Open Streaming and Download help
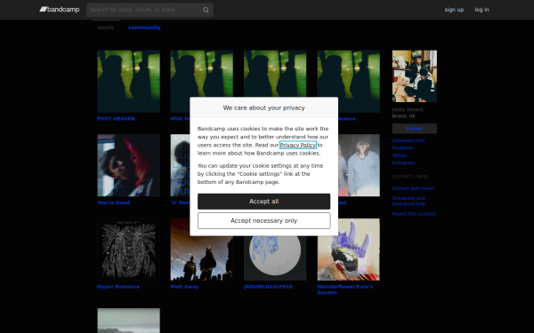Viewport: 534px width, 333px height. click(x=409, y=201)
